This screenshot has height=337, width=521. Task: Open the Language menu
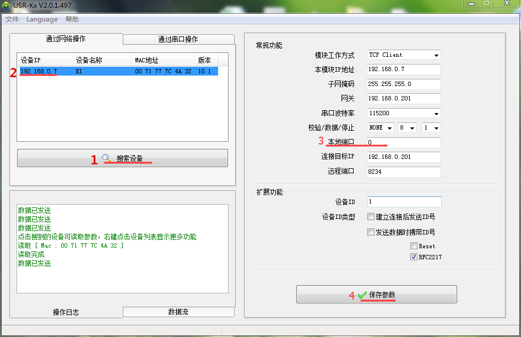point(42,19)
